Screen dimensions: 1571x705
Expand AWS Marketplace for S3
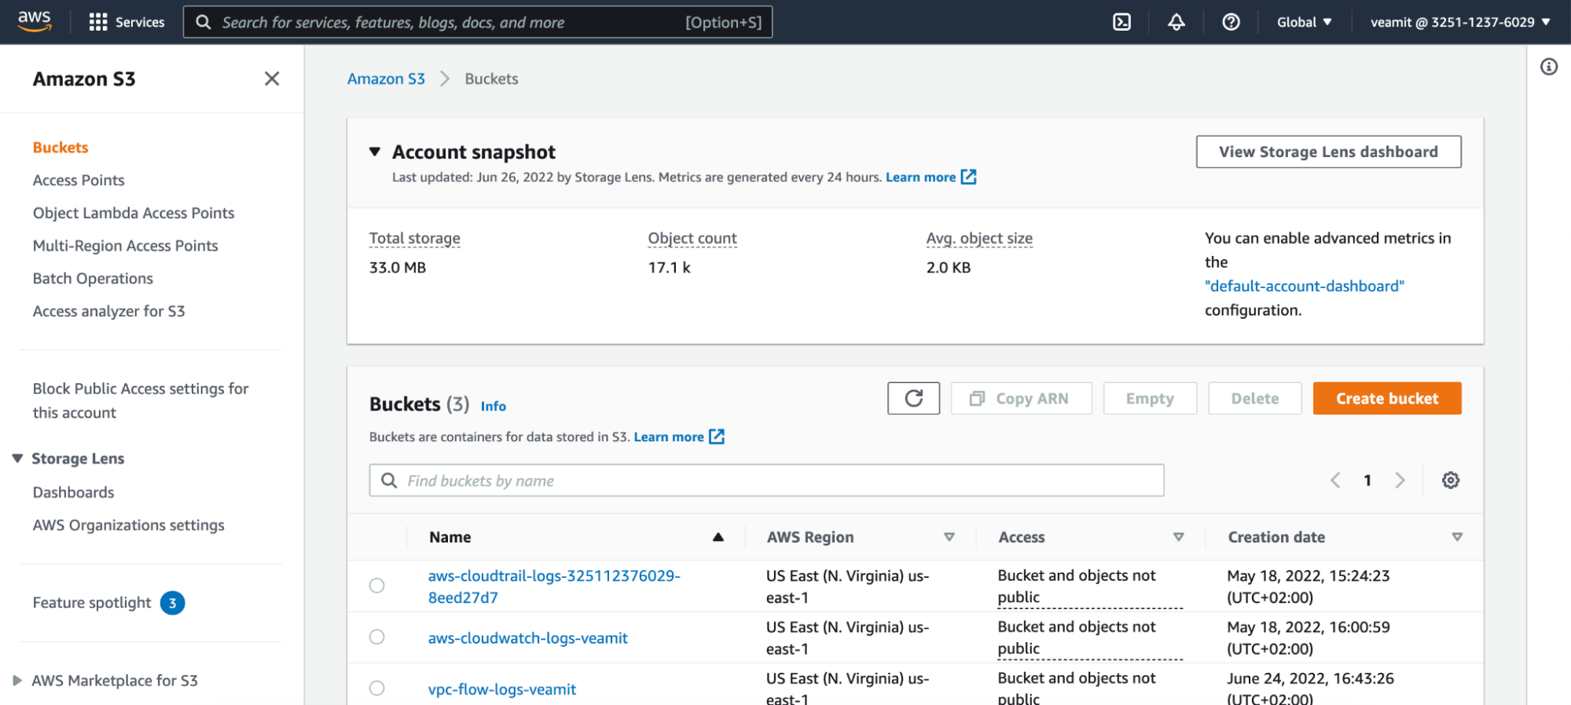17,680
